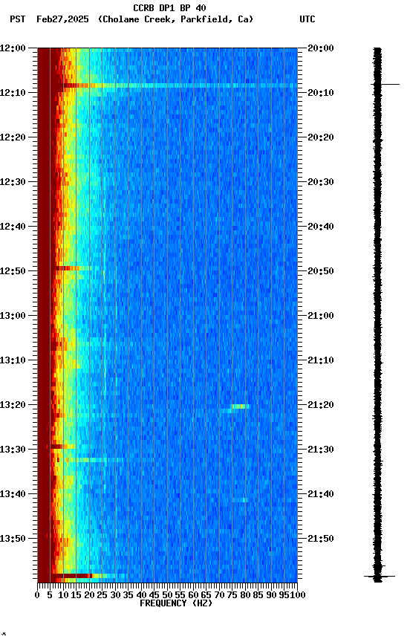Click the UTC time label 20:30
The width and height of the screenshot is (410, 642).
320,182
